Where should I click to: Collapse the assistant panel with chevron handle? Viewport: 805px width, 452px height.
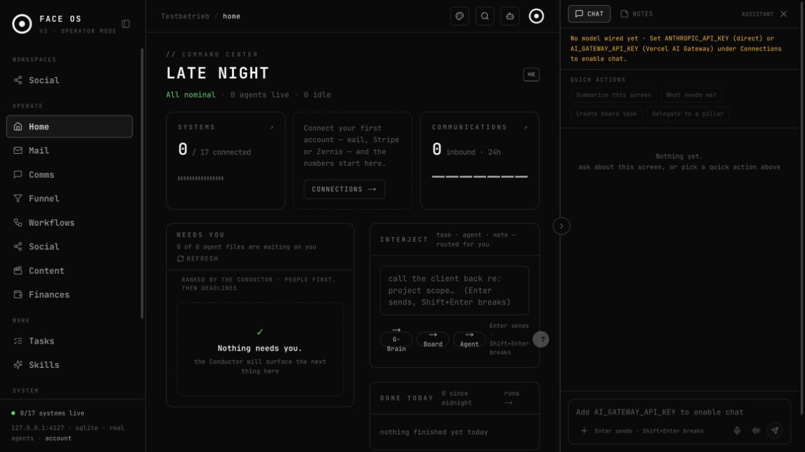point(562,226)
